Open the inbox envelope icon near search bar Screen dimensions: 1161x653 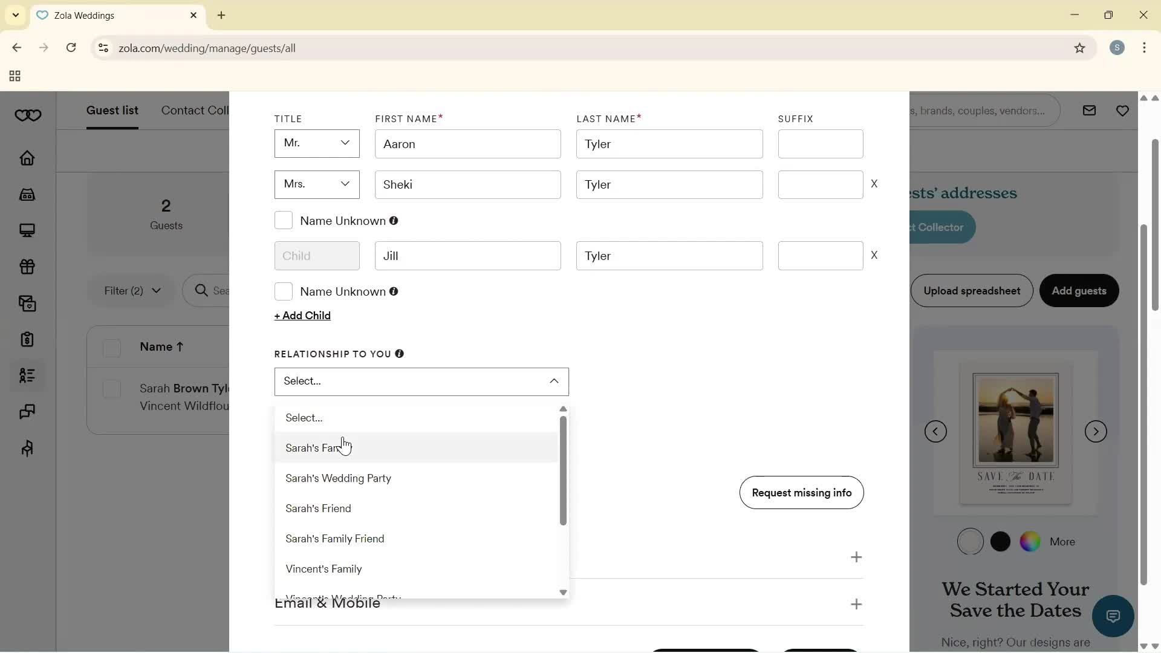[1089, 111]
